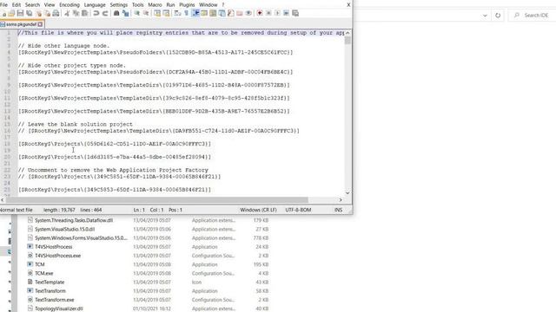This screenshot has width=556, height=312.
Task: Open Define Your Language toolbar icon
Action: [x=204, y=14]
